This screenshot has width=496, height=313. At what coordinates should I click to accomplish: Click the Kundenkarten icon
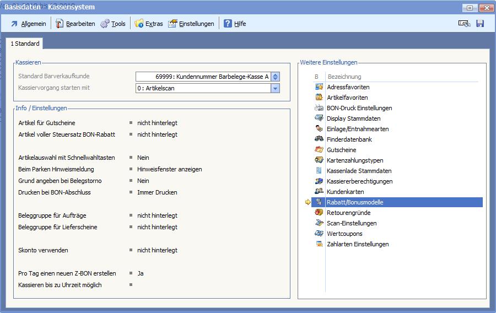point(319,192)
